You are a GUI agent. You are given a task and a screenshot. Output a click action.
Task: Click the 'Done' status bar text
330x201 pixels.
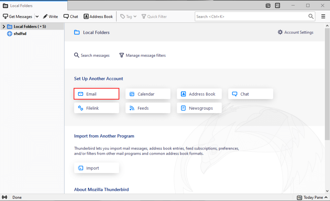(x=17, y=197)
